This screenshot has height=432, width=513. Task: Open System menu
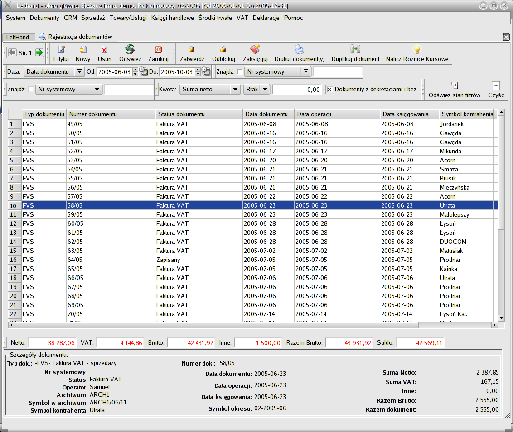15,18
